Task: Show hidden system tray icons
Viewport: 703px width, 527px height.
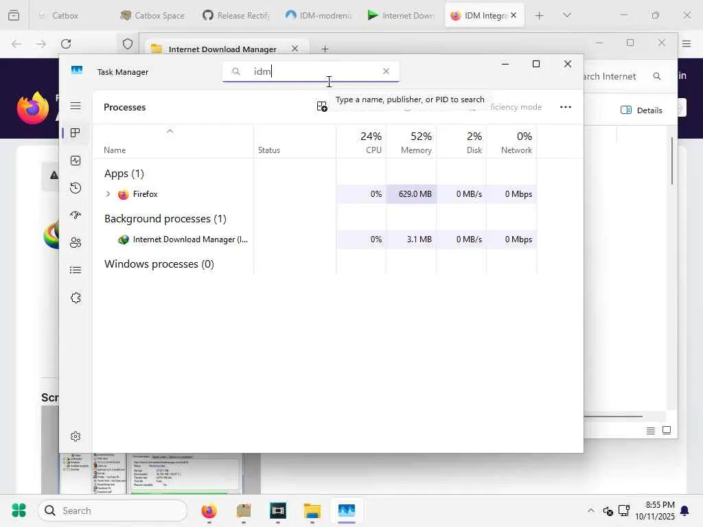Action: [591, 511]
